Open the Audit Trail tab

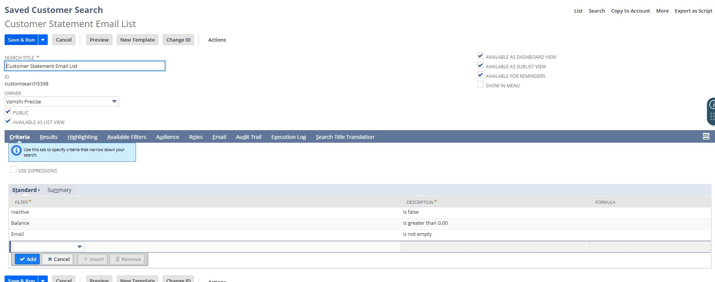pos(248,137)
